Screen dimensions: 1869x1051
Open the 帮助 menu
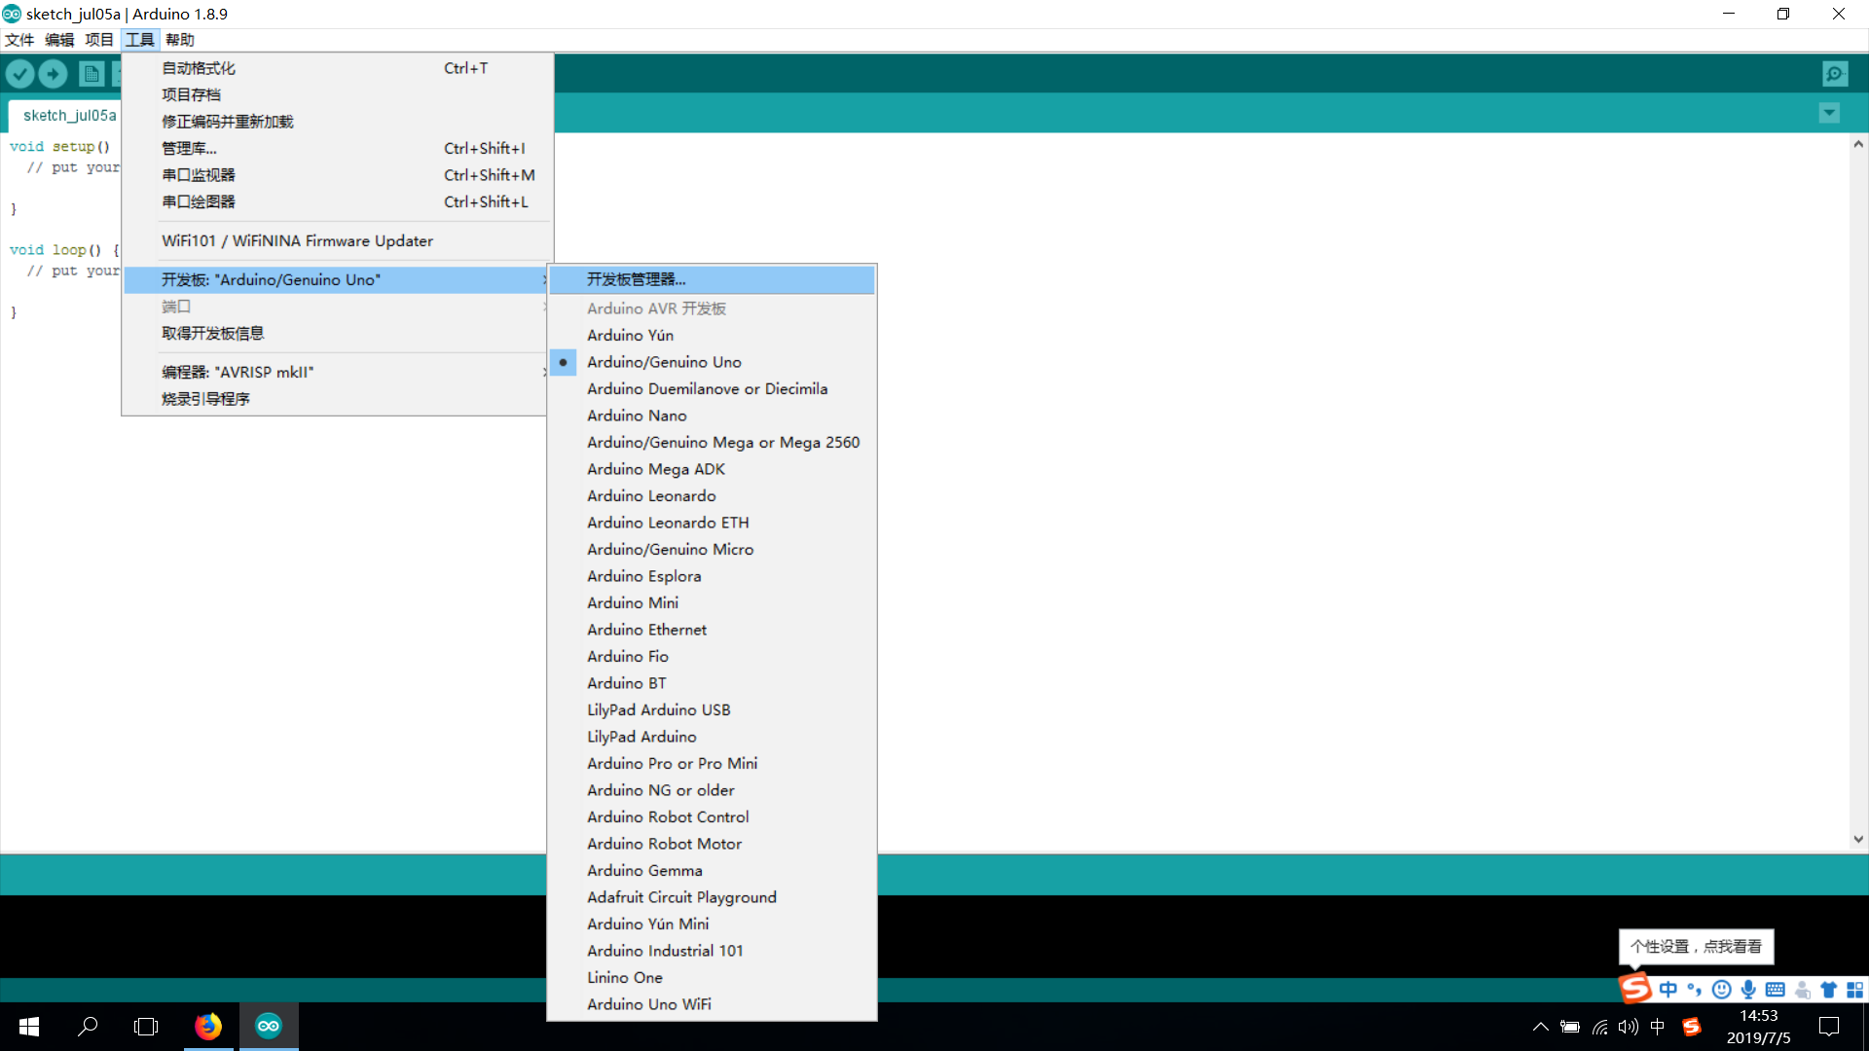click(180, 40)
